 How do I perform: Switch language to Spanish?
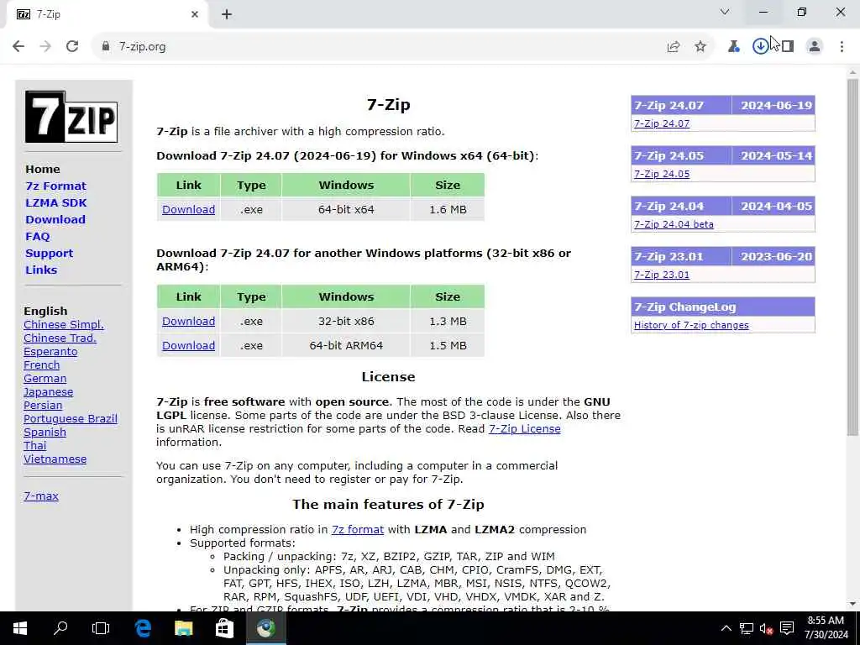click(x=45, y=433)
